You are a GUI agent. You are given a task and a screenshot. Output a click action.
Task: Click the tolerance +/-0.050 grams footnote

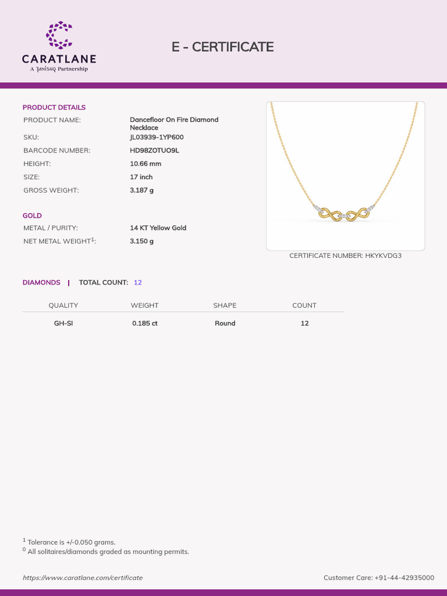click(x=69, y=542)
